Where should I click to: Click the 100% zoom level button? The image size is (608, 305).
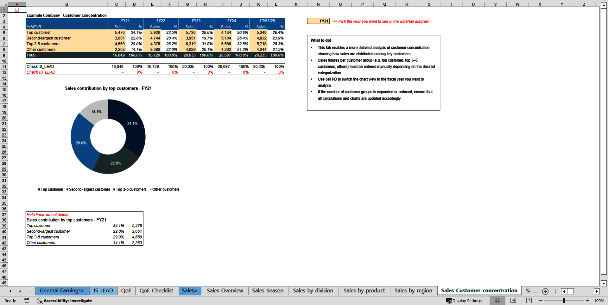pos(599,301)
